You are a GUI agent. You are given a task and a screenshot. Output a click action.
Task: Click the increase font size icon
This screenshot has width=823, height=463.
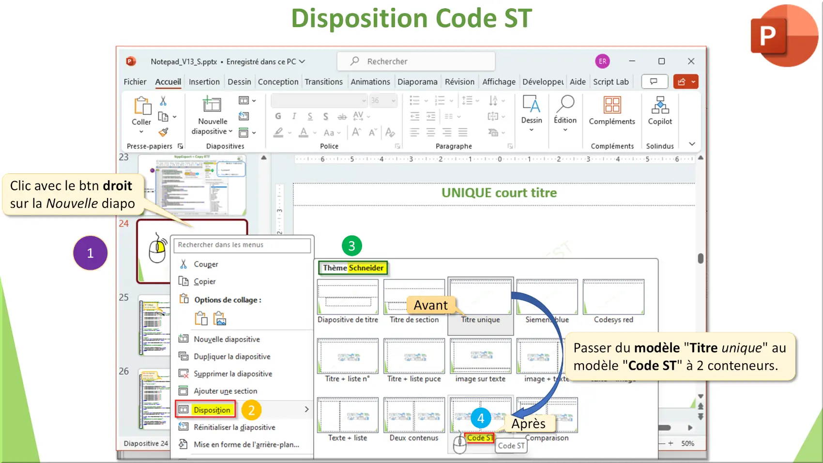pyautogui.click(x=356, y=132)
